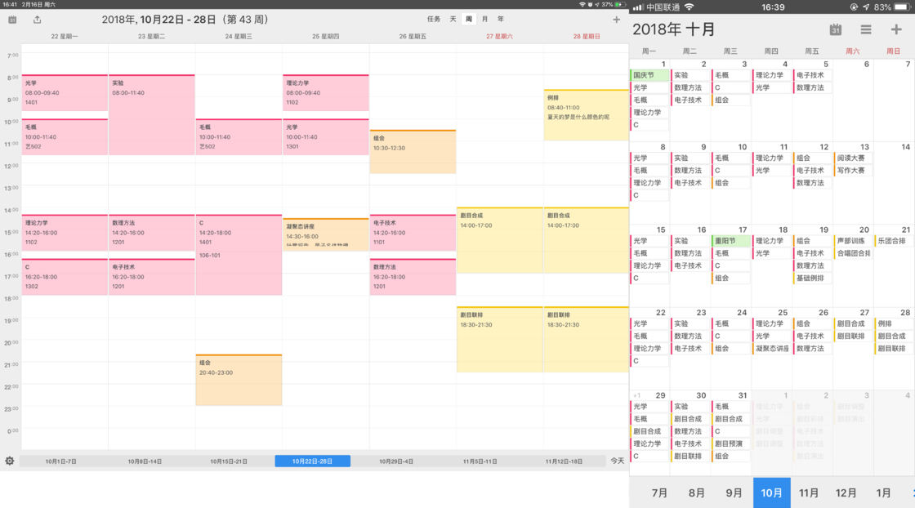This screenshot has width=915, height=508.
Task: Tap 剧目预演 on October 31
Action: 730,443
